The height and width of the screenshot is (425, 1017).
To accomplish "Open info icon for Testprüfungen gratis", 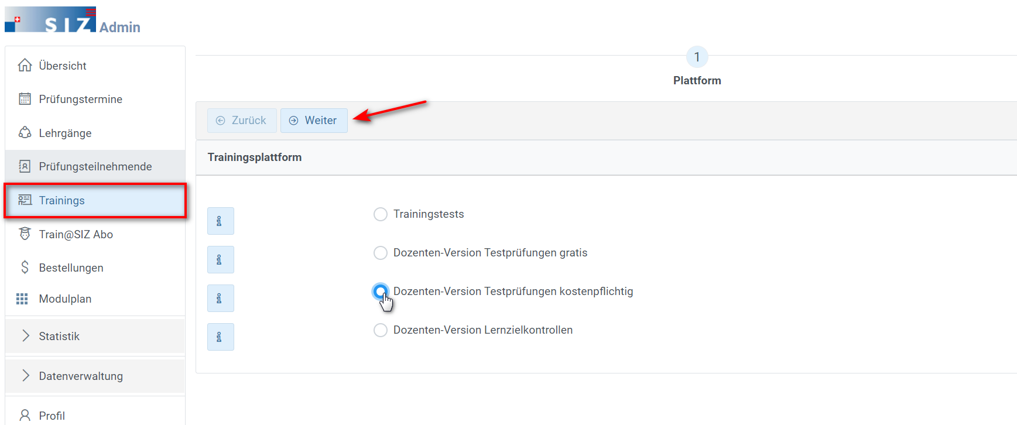I will pyautogui.click(x=221, y=259).
